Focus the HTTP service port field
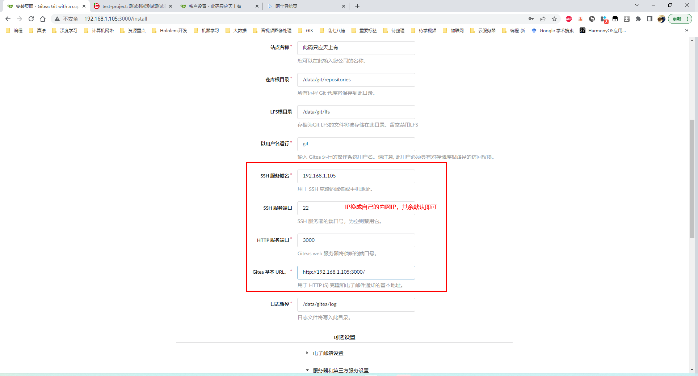The image size is (698, 376). (356, 240)
